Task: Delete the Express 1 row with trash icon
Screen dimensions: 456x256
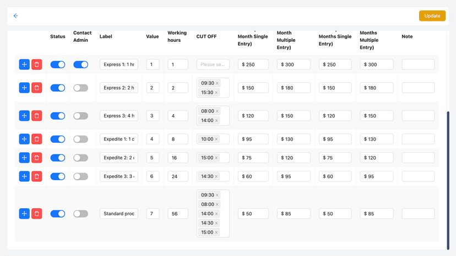Action: (x=37, y=64)
